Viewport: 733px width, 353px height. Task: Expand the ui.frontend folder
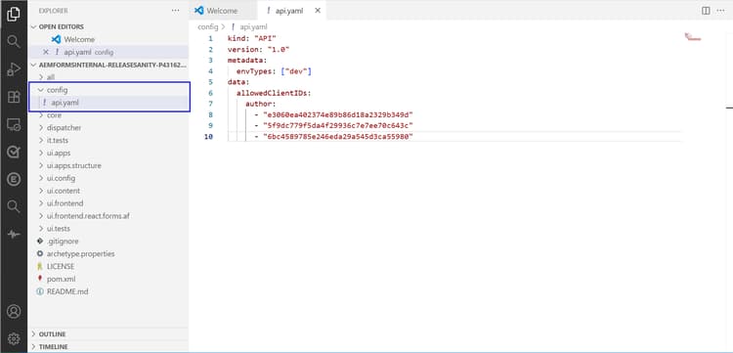tap(108, 203)
